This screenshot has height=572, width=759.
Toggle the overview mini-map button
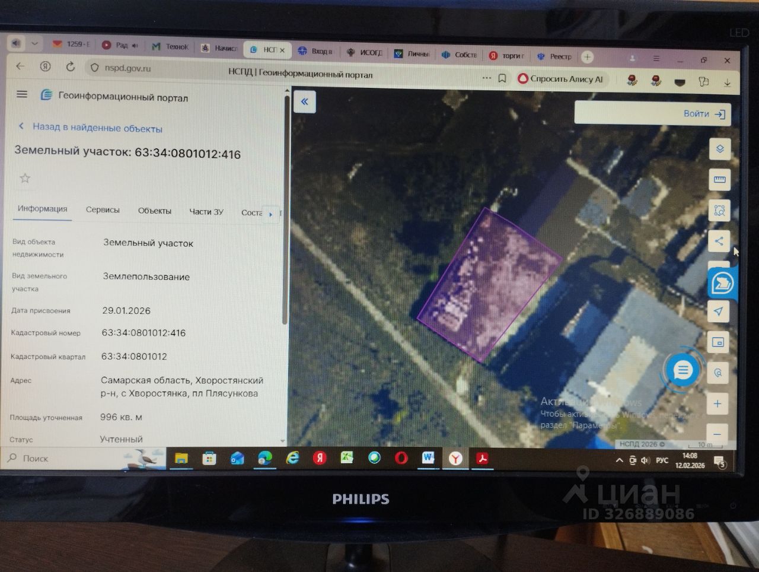click(717, 342)
